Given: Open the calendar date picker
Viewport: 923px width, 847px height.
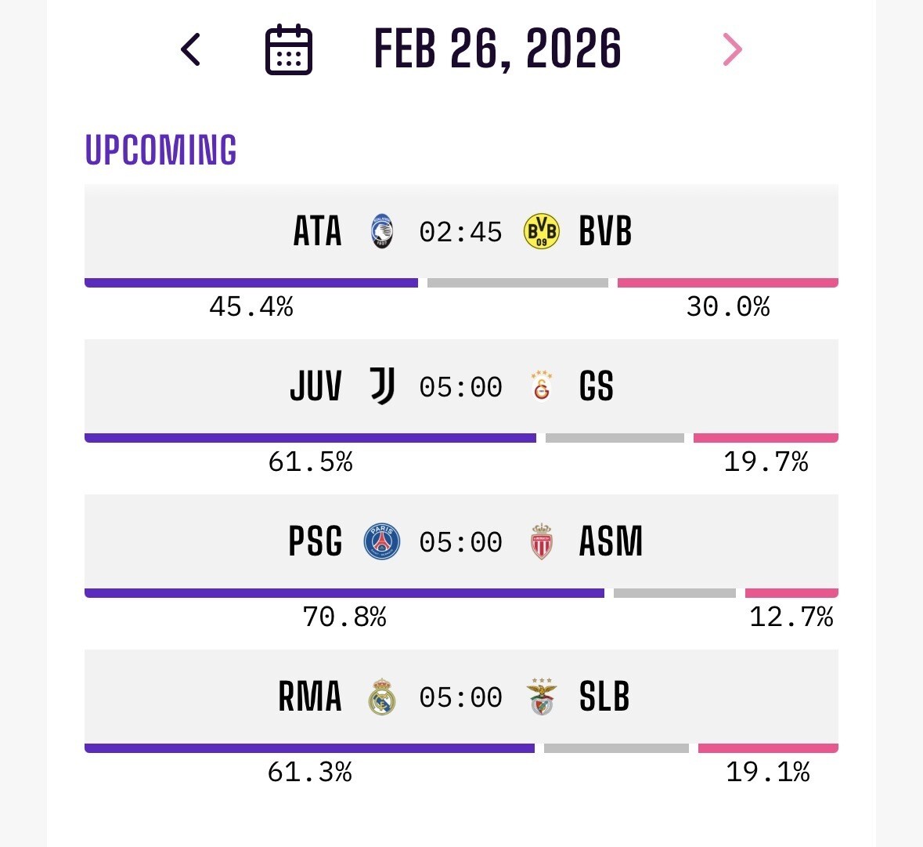Looking at the screenshot, I should click(x=289, y=49).
